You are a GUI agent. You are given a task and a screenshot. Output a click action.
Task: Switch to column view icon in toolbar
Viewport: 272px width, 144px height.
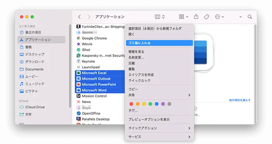click(157, 17)
